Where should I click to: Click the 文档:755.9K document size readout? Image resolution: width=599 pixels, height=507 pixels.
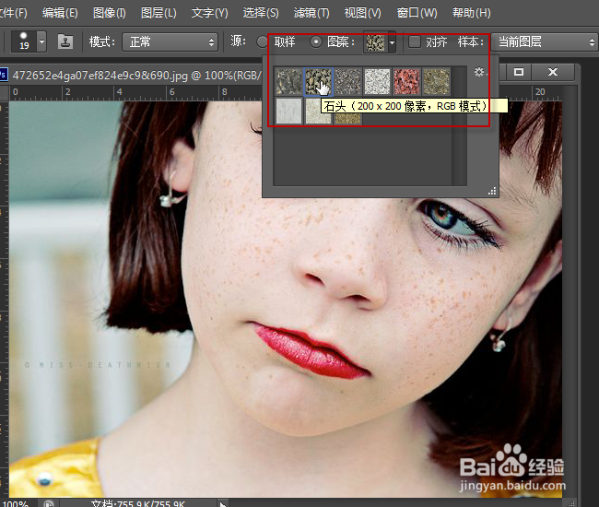click(x=138, y=503)
